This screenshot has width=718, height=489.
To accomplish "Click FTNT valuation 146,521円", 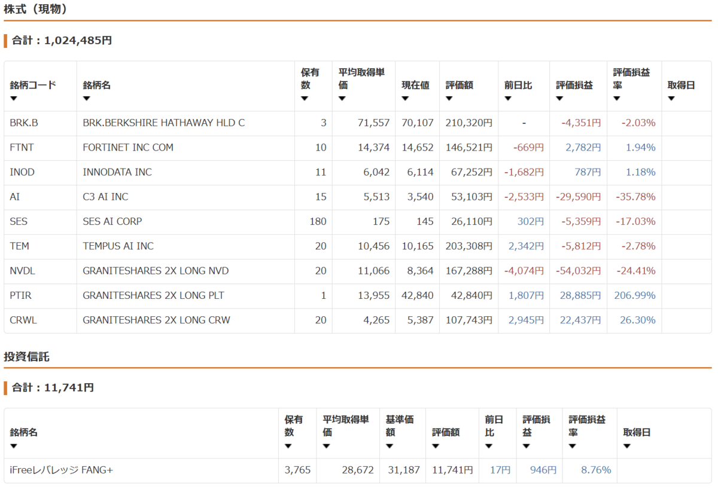I will pyautogui.click(x=468, y=147).
